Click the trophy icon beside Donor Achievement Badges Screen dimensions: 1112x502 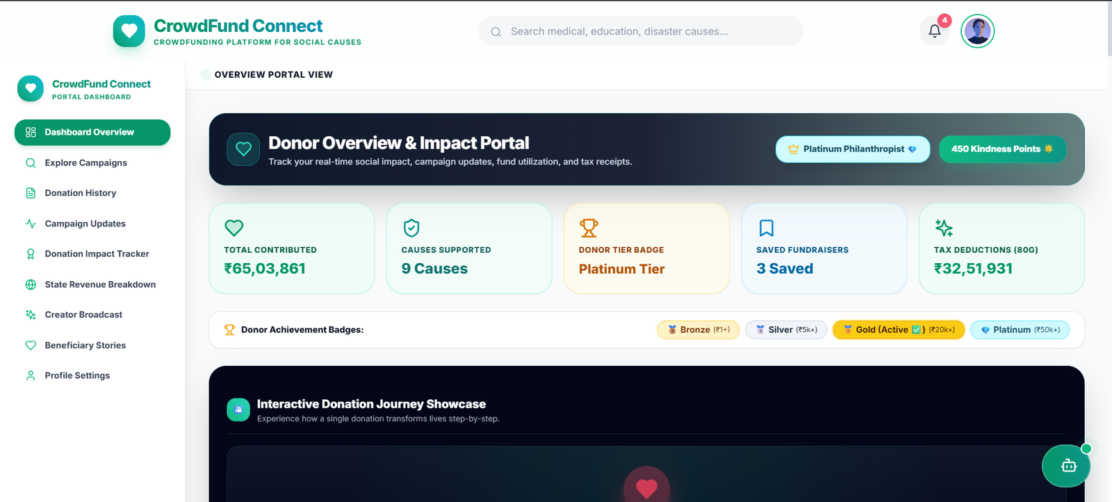(229, 330)
